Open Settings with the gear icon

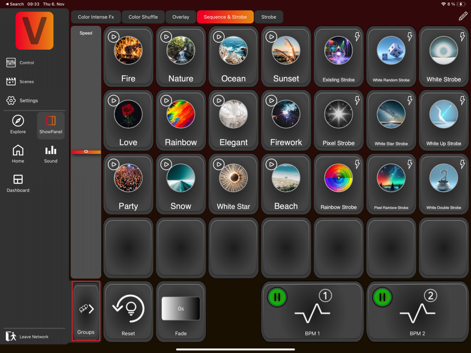(x=22, y=100)
